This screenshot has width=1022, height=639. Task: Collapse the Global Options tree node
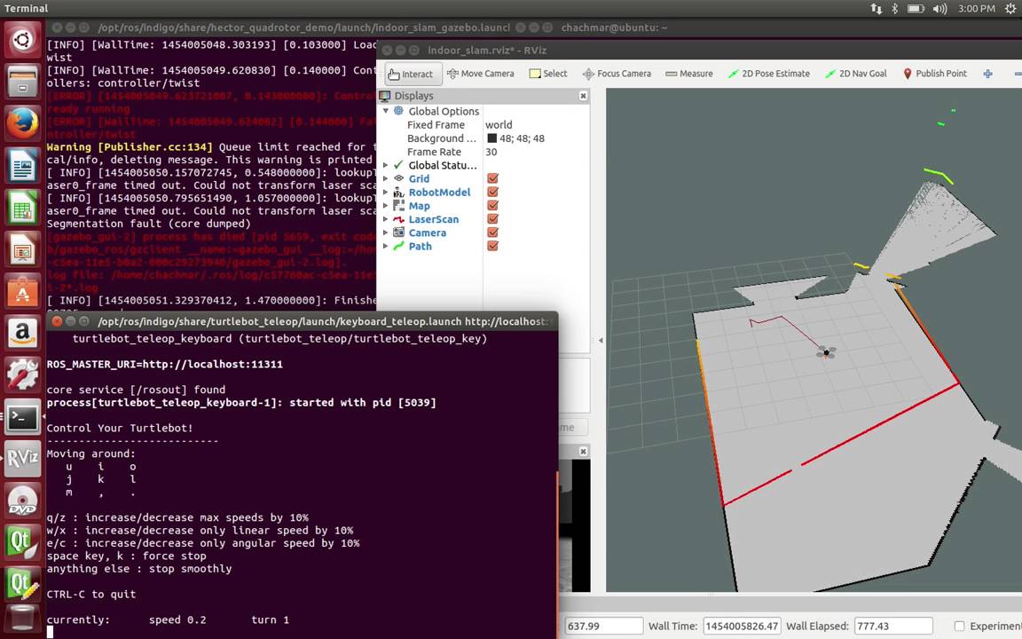pos(386,111)
